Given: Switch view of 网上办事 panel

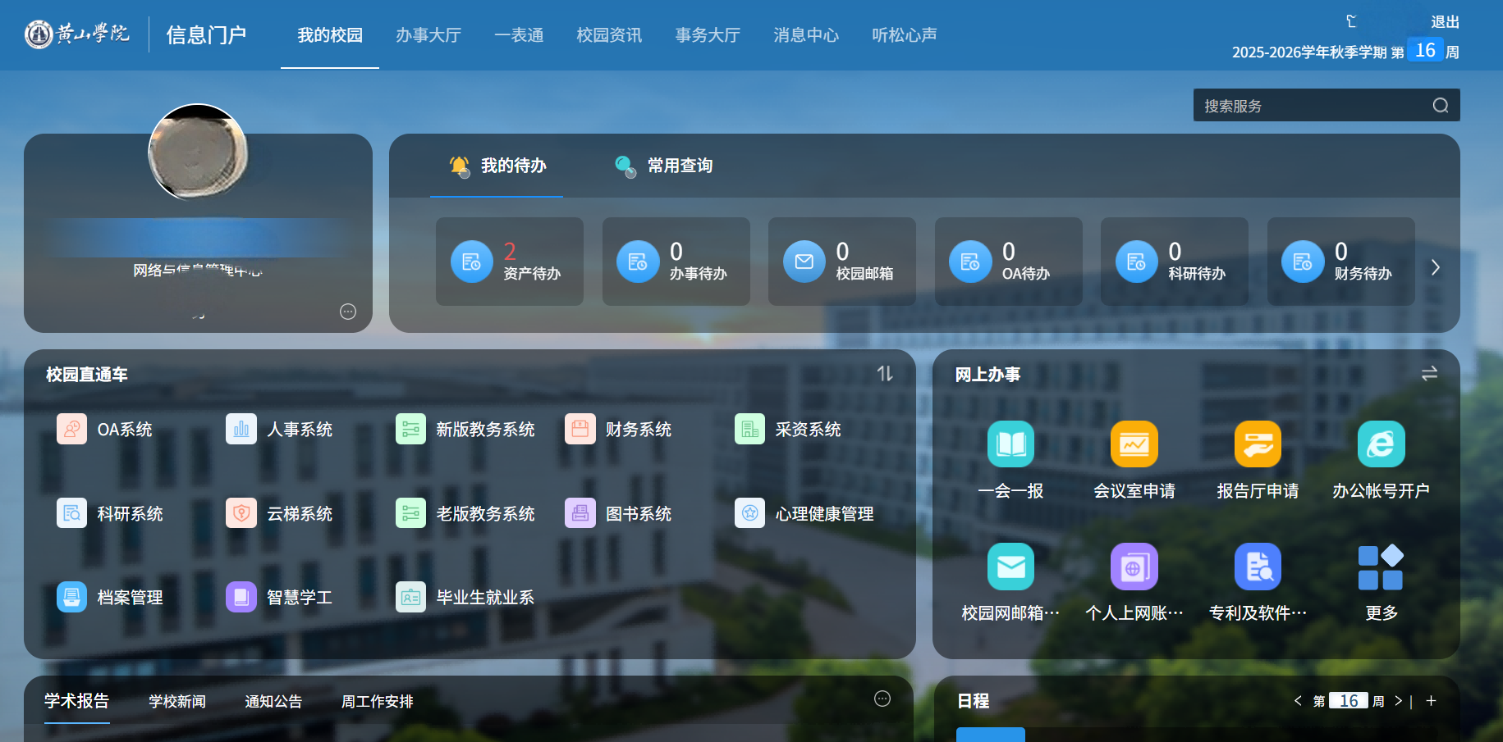Looking at the screenshot, I should point(1429,374).
